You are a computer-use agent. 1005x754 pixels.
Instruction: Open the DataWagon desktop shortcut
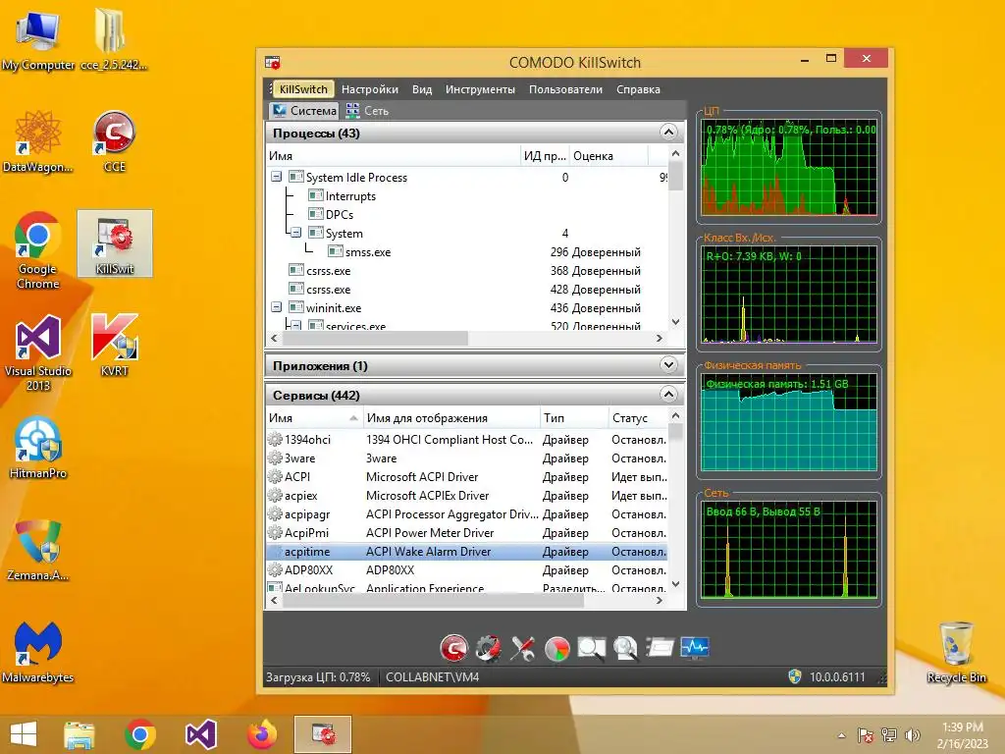pos(38,141)
